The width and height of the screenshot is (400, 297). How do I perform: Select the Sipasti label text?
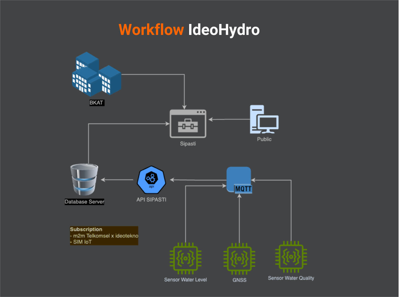point(188,144)
